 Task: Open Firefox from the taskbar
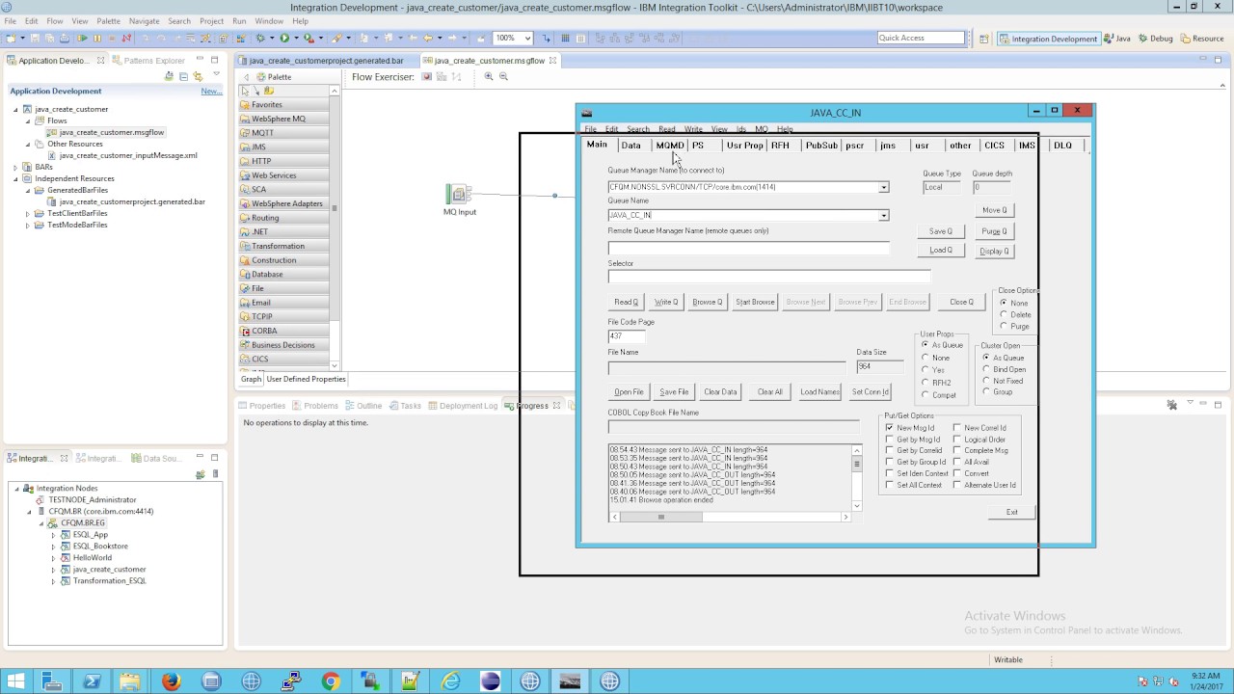[x=171, y=681]
